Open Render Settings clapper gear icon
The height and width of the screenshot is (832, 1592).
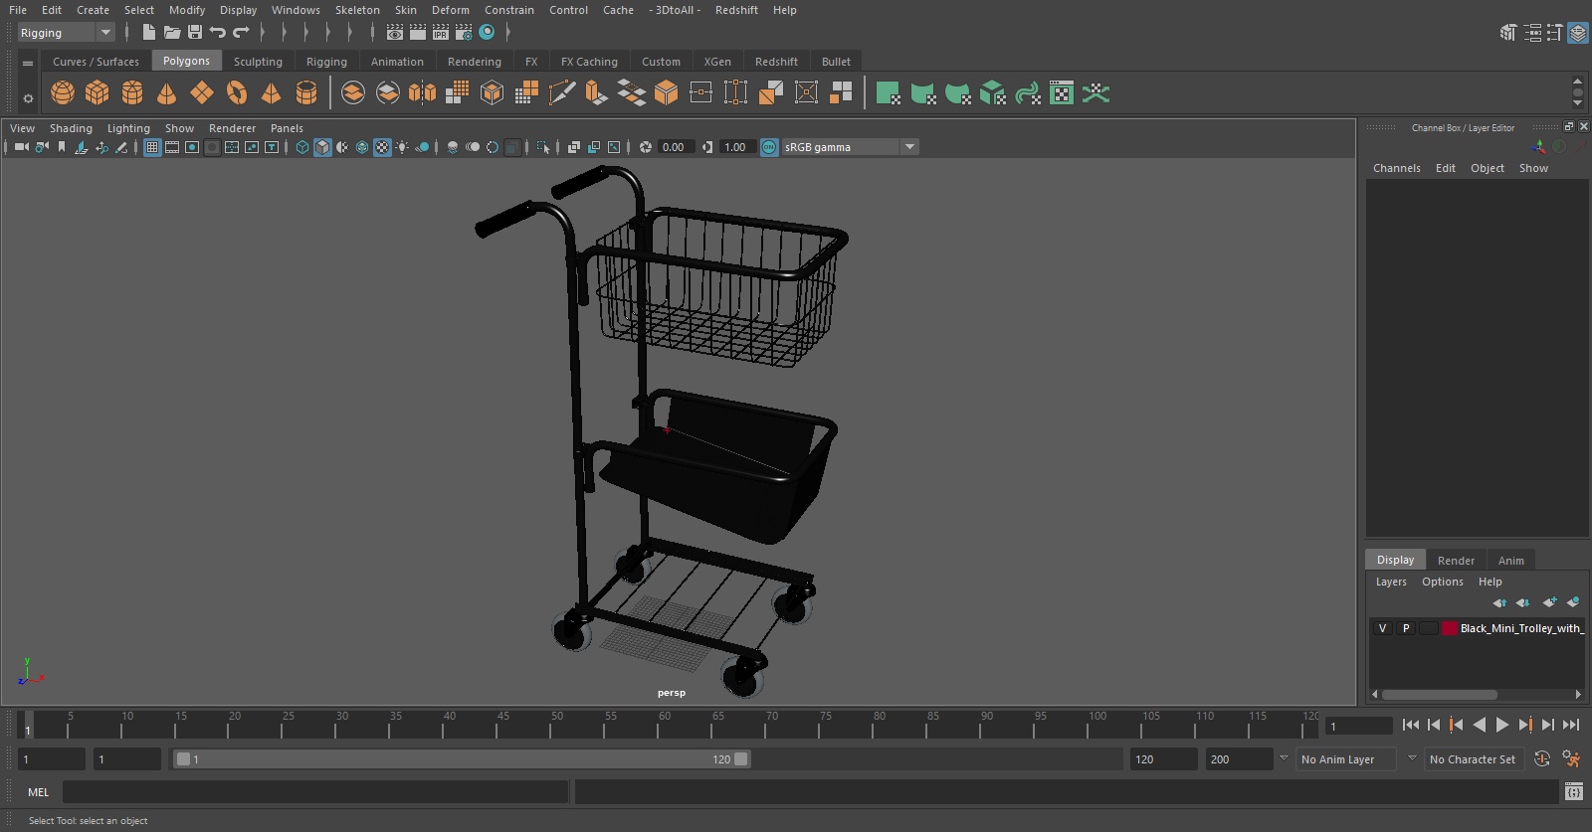464,33
